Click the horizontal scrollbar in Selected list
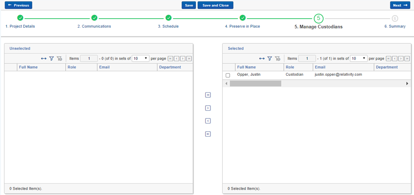 pos(255,84)
